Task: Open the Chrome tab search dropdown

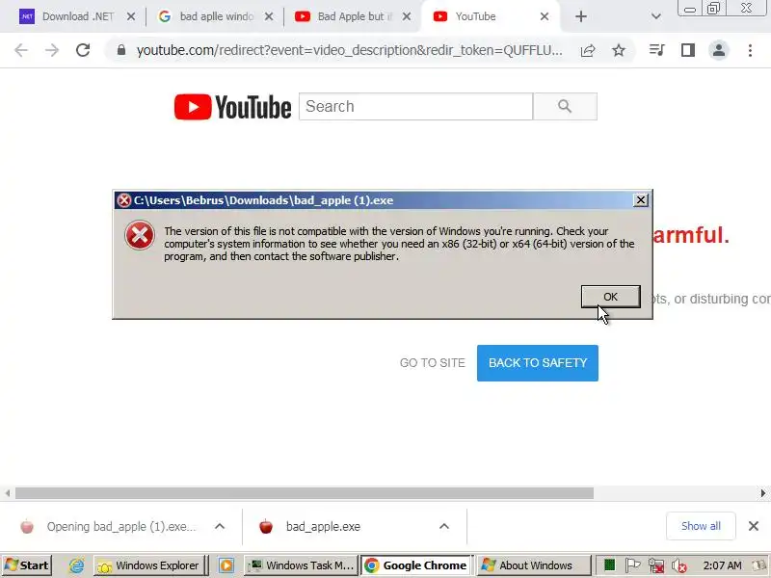Action: [656, 16]
